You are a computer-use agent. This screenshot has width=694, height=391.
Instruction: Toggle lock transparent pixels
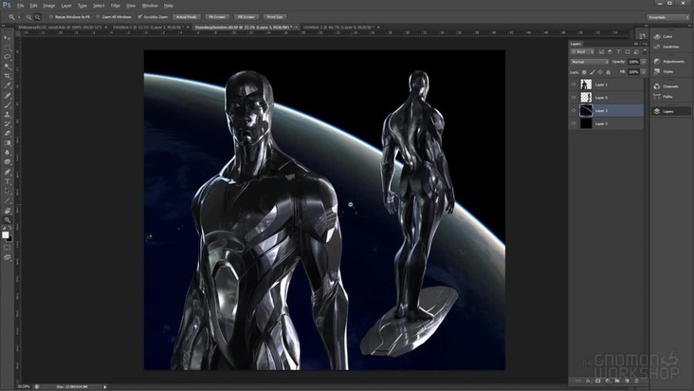pos(584,72)
